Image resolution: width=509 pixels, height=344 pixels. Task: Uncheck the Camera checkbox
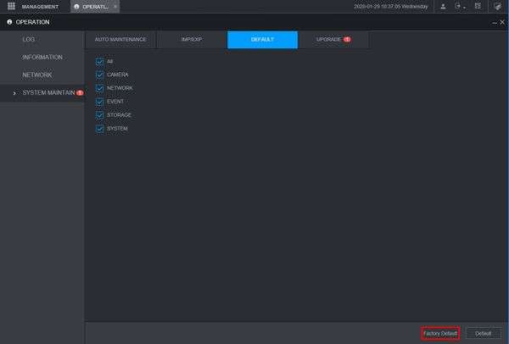point(99,75)
